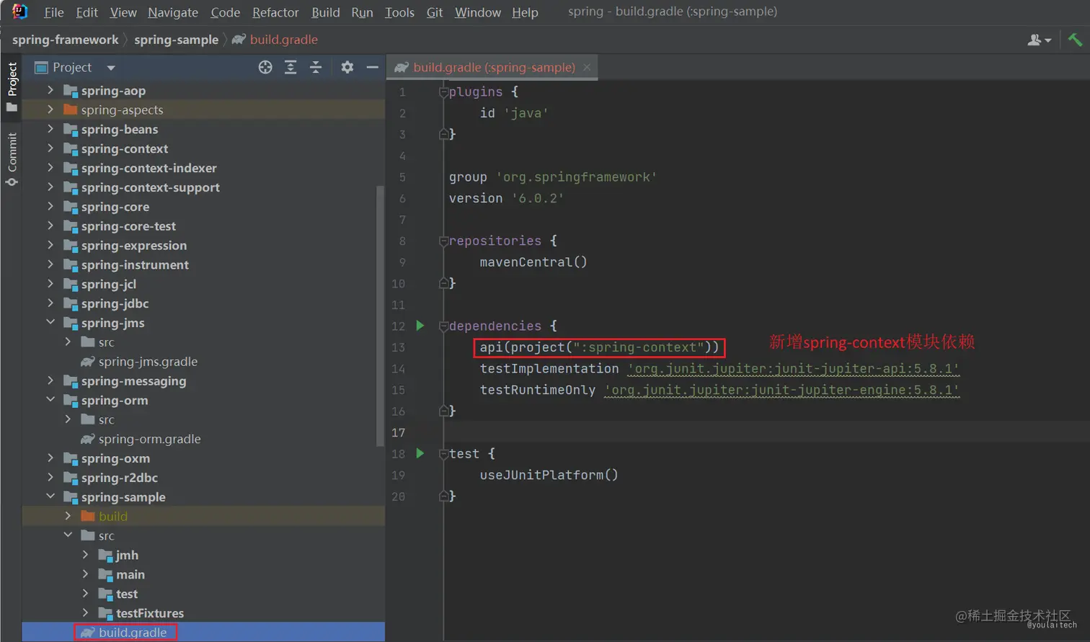
Task: Expand the spring-context module
Action: (x=50, y=148)
